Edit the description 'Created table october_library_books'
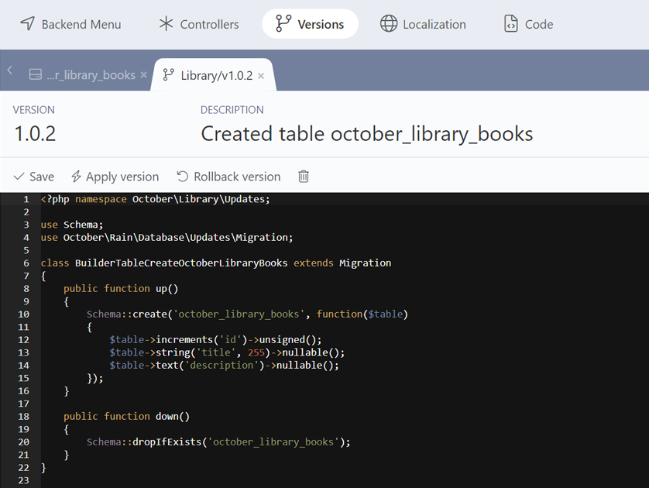Viewport: 649px width, 488px height. (x=367, y=134)
